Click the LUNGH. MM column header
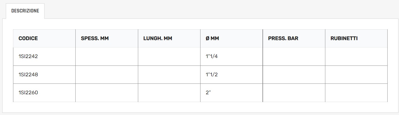 pyautogui.click(x=158, y=38)
